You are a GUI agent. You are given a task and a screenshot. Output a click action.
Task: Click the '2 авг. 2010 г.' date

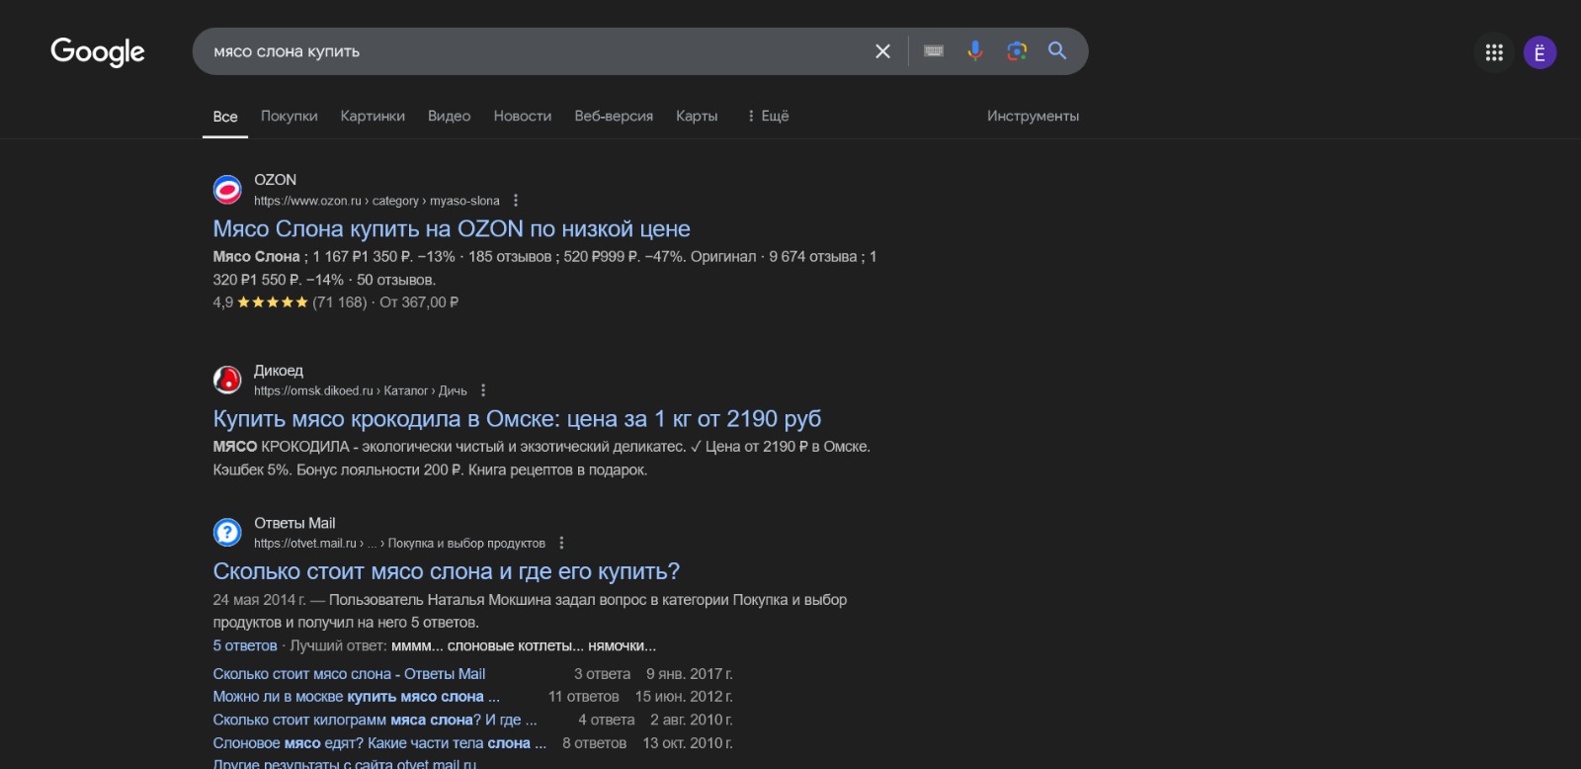pyautogui.click(x=692, y=720)
